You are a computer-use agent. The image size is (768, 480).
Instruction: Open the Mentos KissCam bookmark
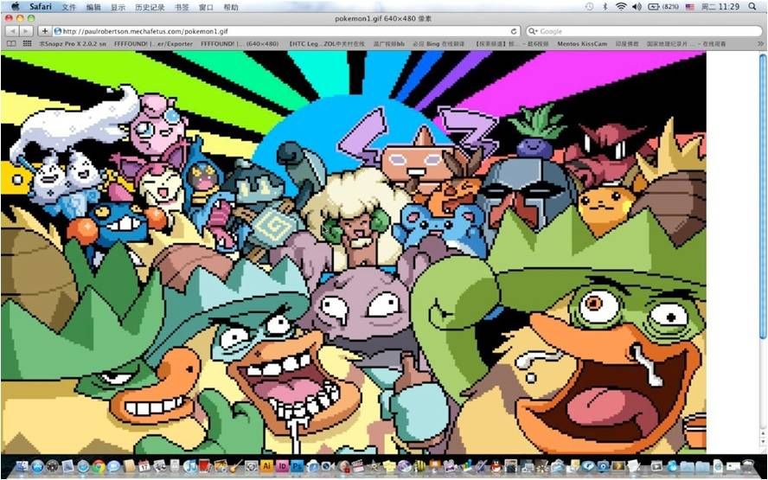582,43
